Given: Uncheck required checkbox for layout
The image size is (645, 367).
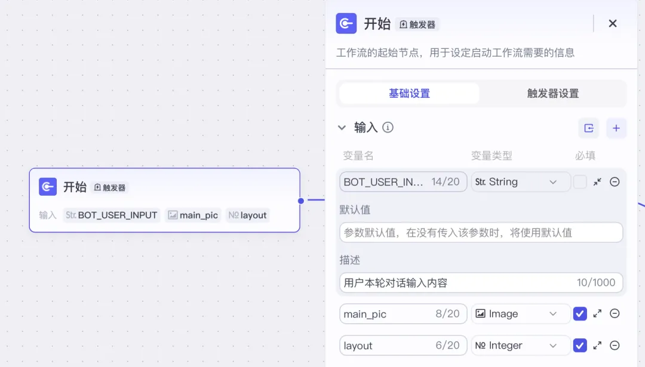Looking at the screenshot, I should coord(579,345).
